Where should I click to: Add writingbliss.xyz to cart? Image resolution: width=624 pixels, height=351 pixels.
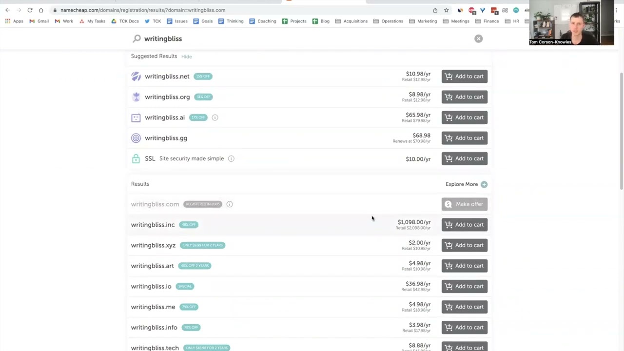(x=464, y=245)
